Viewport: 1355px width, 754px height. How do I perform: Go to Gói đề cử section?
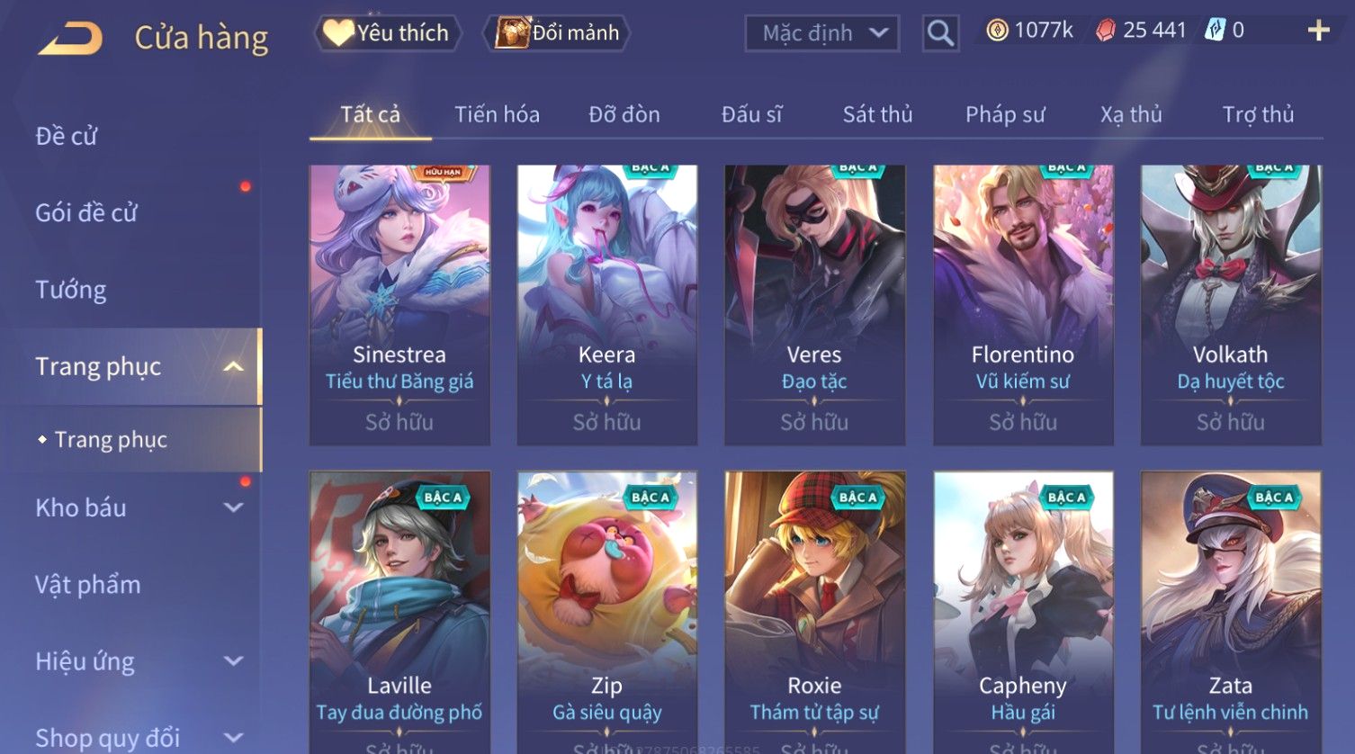pyautogui.click(x=86, y=213)
